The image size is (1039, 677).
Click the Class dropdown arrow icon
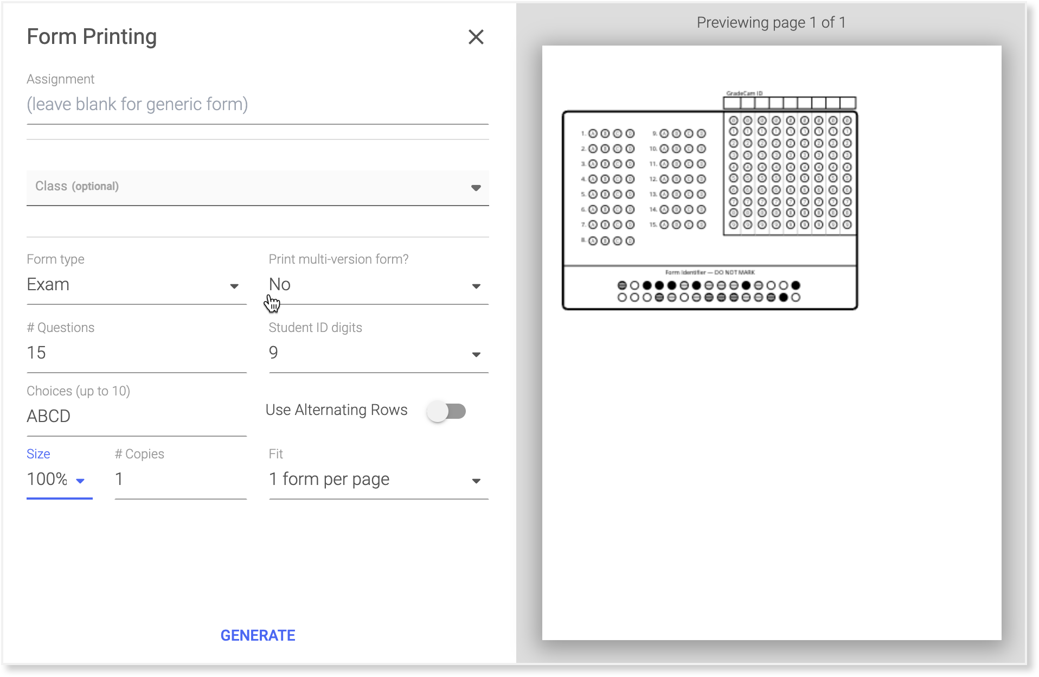[x=476, y=188]
